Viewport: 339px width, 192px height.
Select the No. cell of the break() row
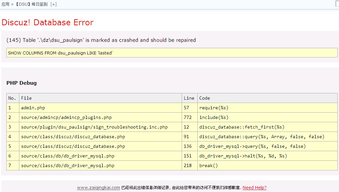(13, 165)
